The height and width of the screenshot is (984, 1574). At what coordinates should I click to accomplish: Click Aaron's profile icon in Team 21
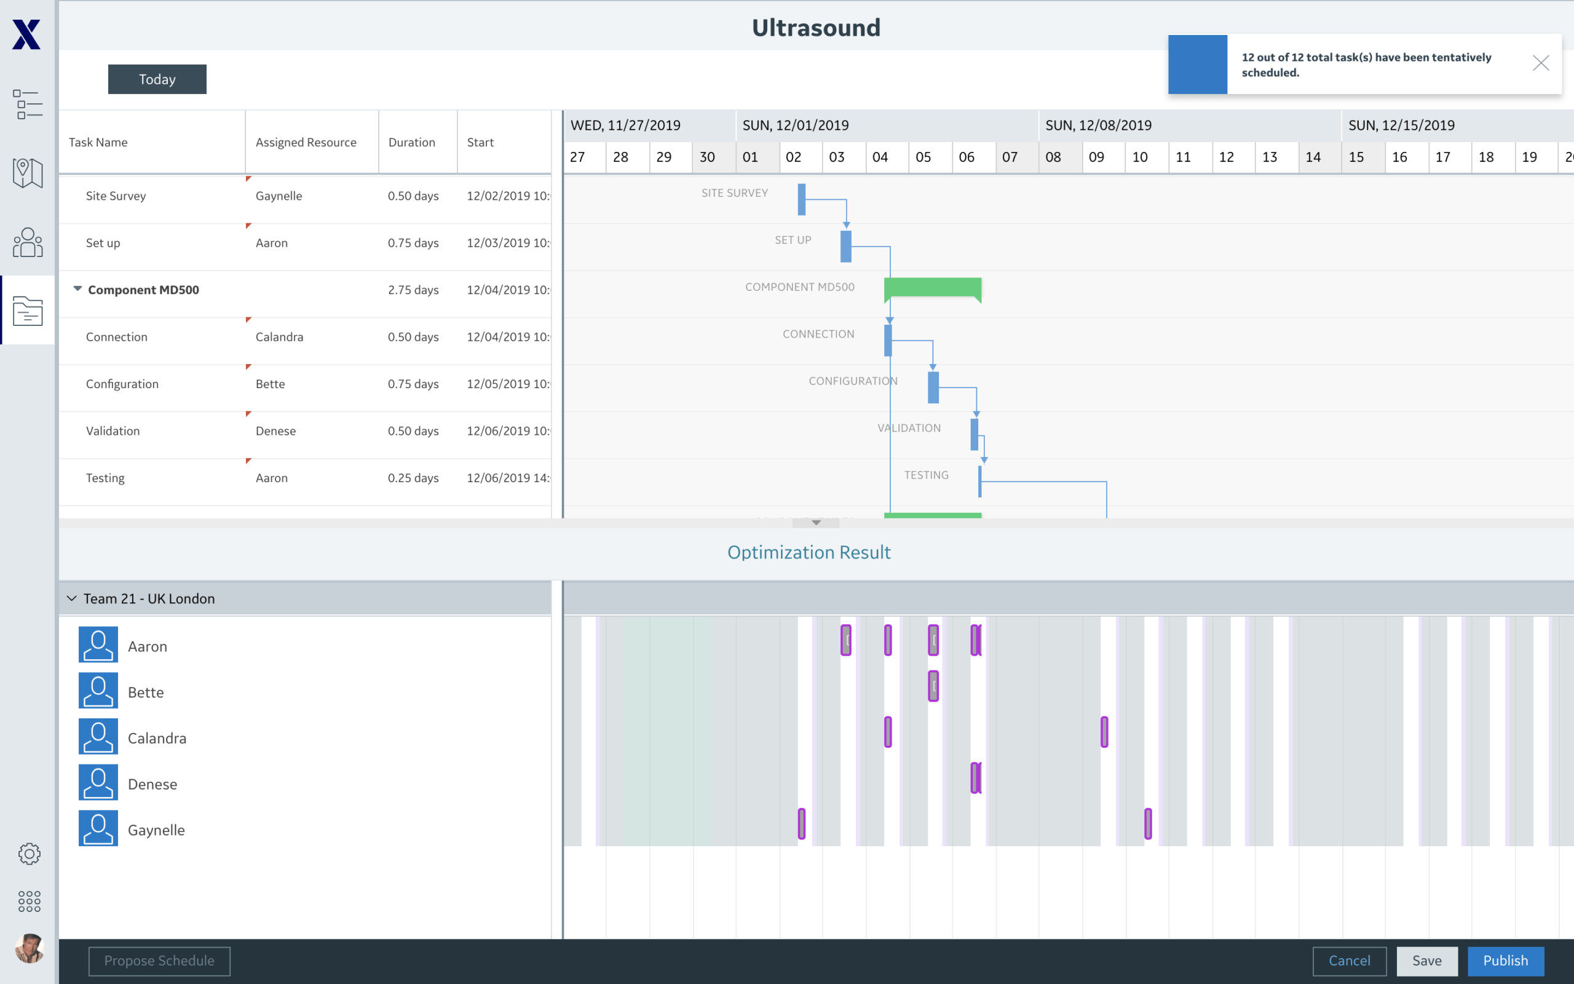tap(98, 645)
